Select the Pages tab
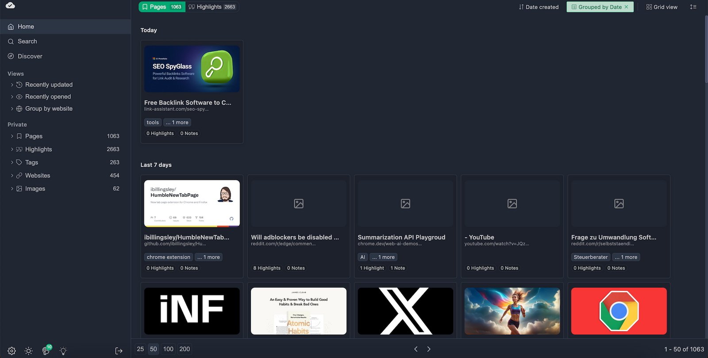The height and width of the screenshot is (358, 708). [x=162, y=7]
